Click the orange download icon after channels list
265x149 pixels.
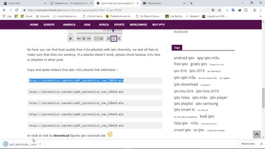[110, 134]
